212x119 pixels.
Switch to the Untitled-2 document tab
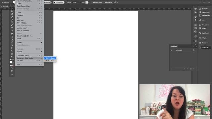[x=6, y=6]
